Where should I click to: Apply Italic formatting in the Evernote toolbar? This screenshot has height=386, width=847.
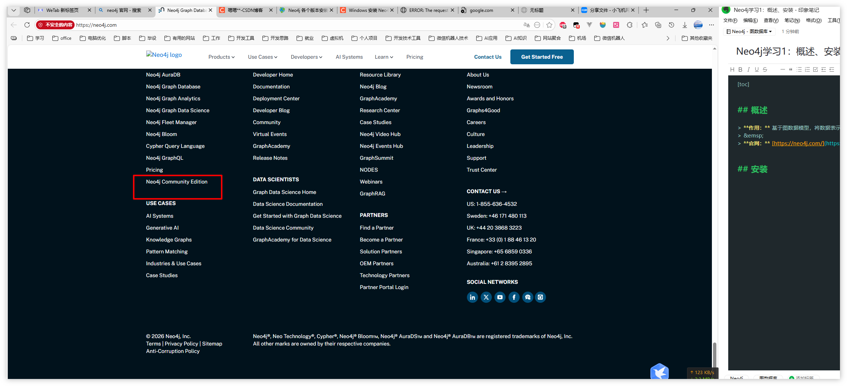click(748, 69)
